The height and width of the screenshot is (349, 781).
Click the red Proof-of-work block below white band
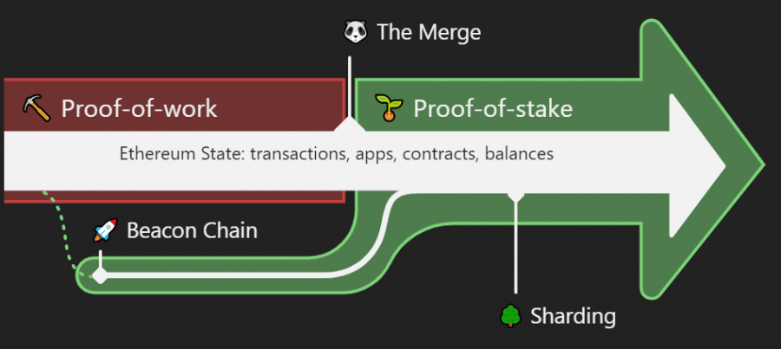click(x=174, y=197)
